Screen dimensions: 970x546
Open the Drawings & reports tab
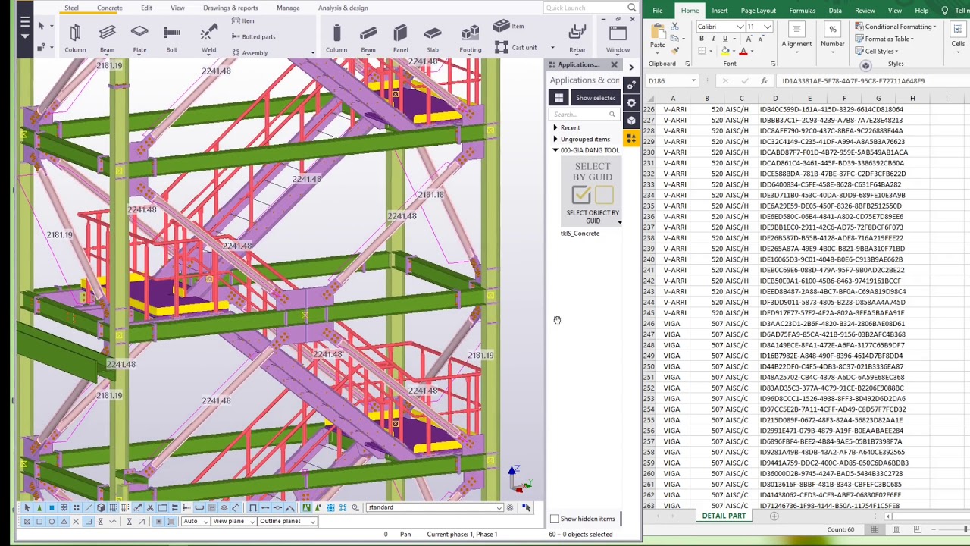230,8
